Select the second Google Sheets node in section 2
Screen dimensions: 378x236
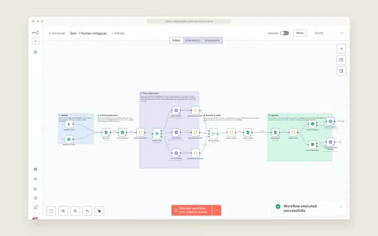122,132
